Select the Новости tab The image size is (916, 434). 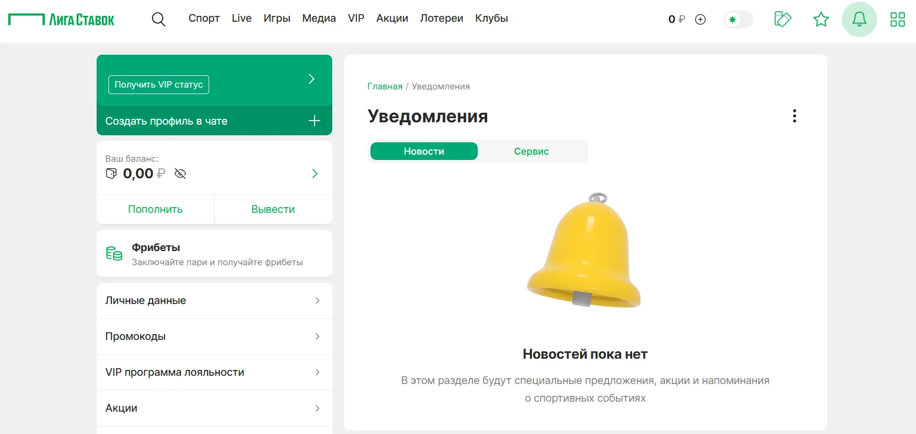424,151
